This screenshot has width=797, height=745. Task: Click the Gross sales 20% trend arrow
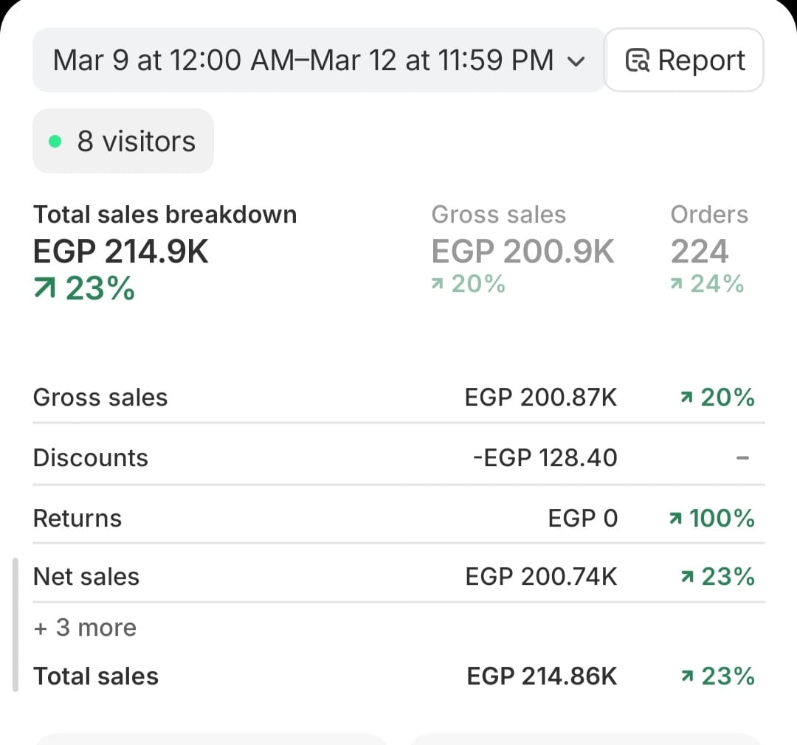[x=438, y=285]
